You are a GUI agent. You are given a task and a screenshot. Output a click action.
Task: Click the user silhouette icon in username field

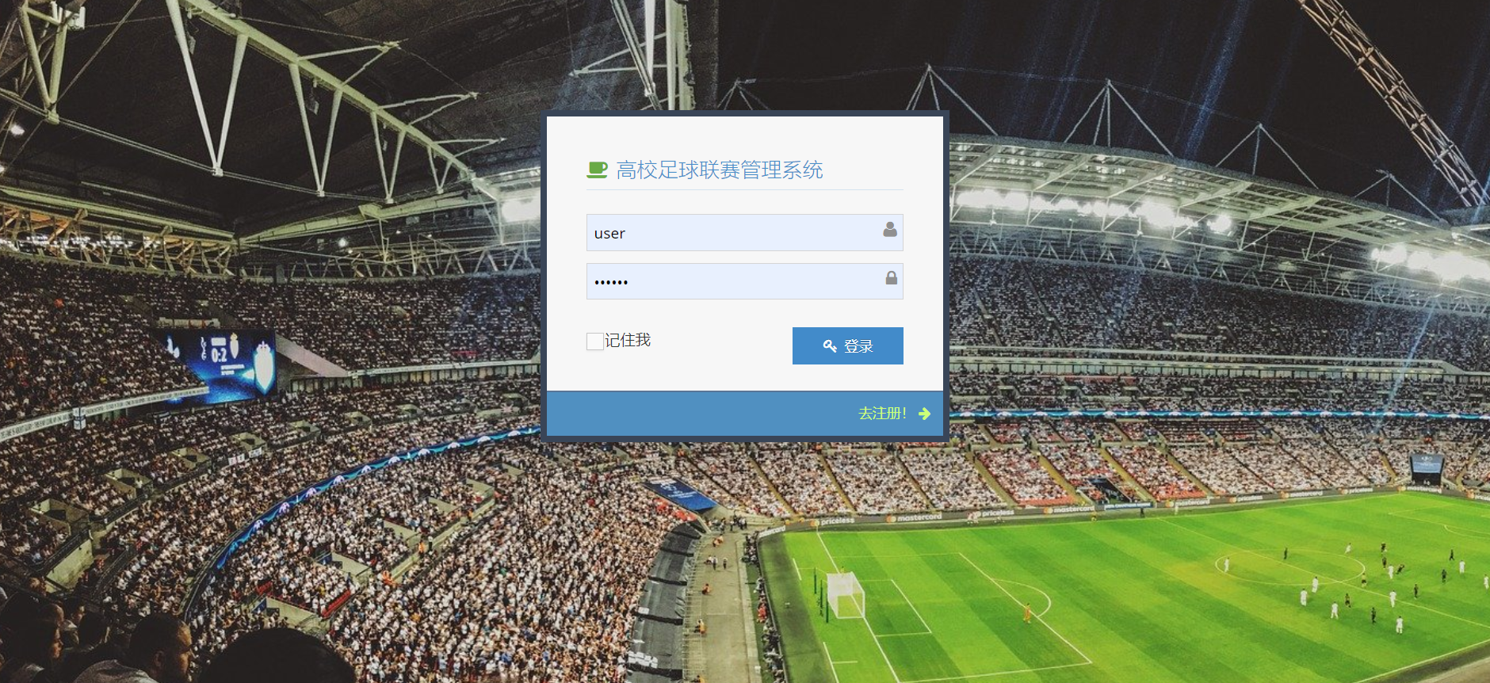coord(890,229)
